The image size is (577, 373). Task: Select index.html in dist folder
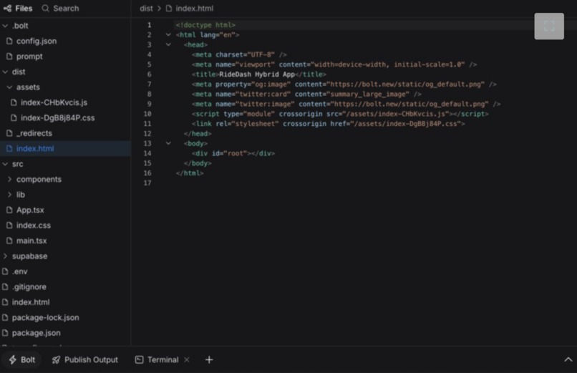(x=65, y=149)
